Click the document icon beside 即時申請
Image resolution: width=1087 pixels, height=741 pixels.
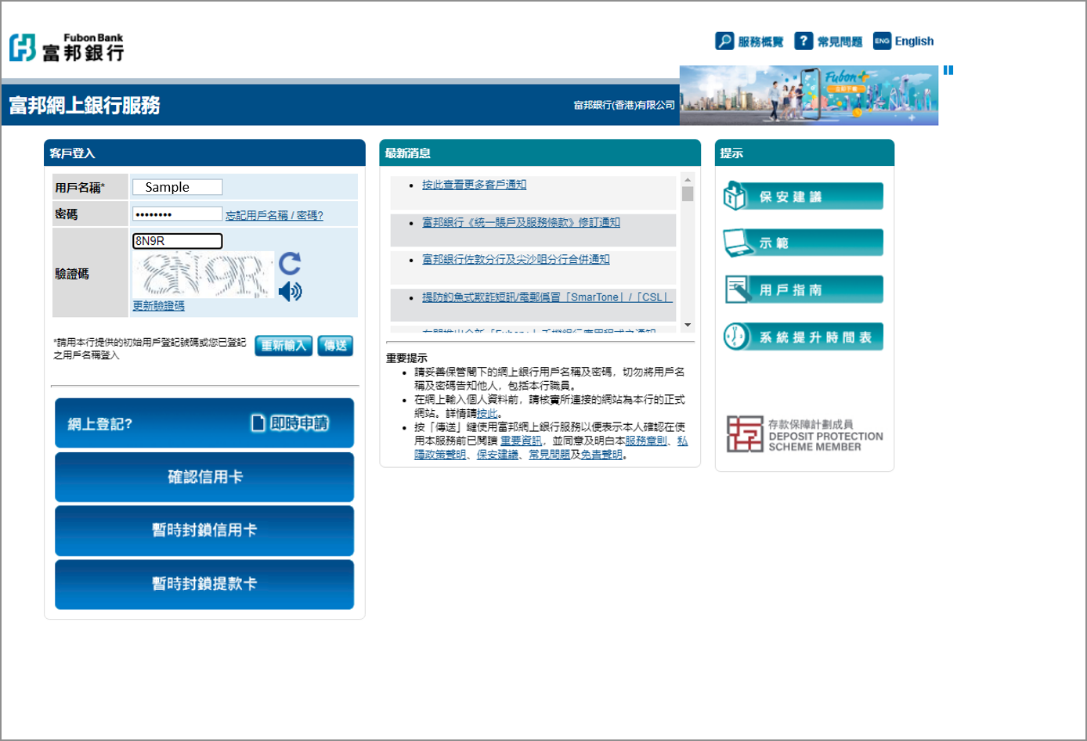[x=258, y=423]
